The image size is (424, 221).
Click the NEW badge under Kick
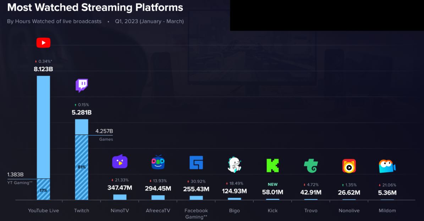tap(272, 184)
